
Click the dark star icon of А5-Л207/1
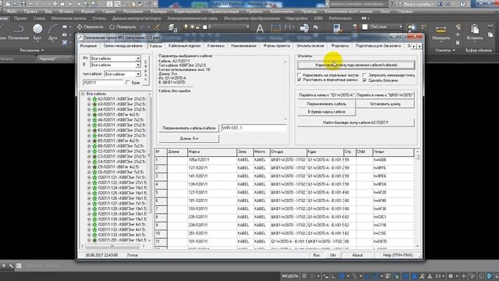pyautogui.click(x=94, y=115)
